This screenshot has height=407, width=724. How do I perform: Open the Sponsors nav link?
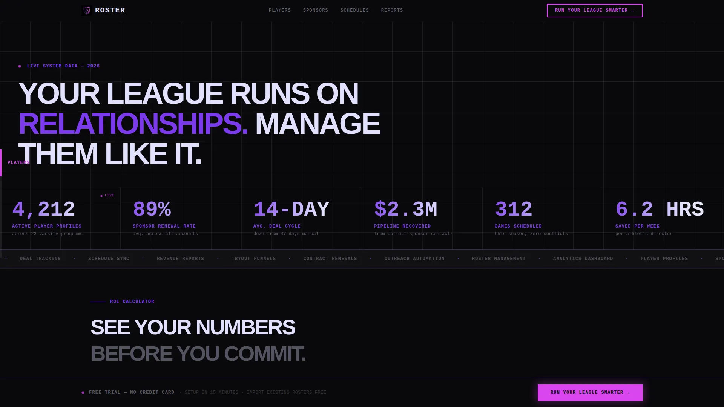pyautogui.click(x=316, y=11)
